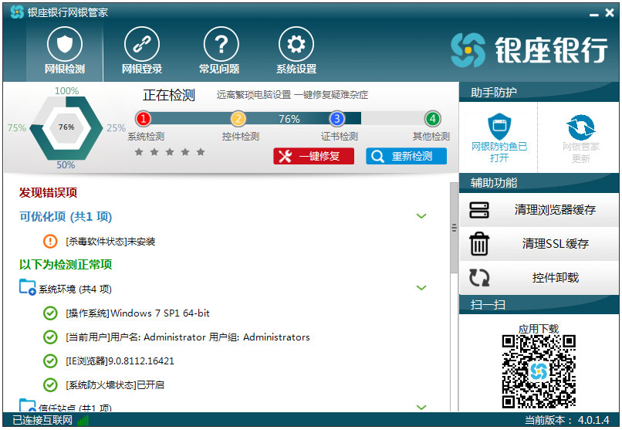The image size is (622, 430).
Task: Select the 系统防火墙状态 已开启 row
Action: coord(115,384)
